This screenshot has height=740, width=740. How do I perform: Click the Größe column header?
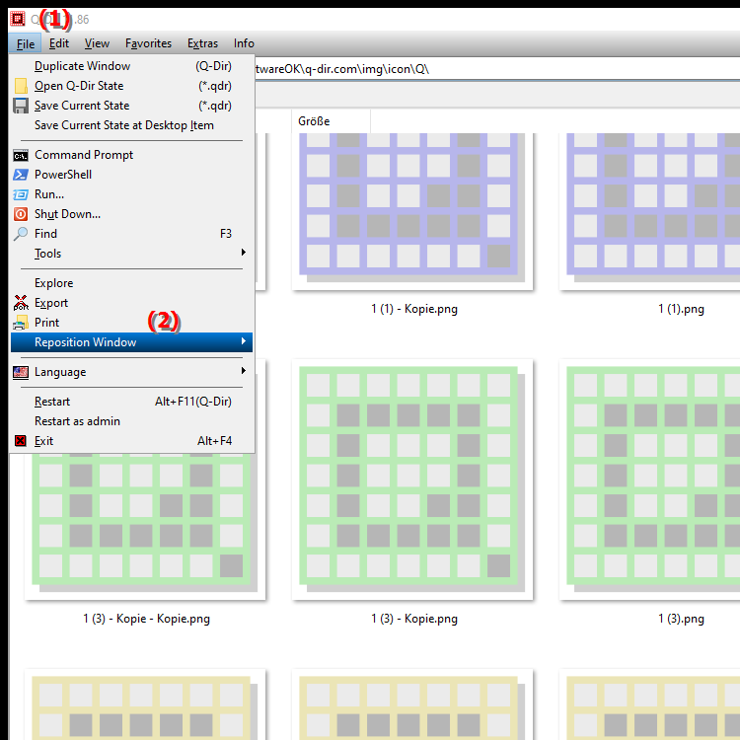coord(331,121)
